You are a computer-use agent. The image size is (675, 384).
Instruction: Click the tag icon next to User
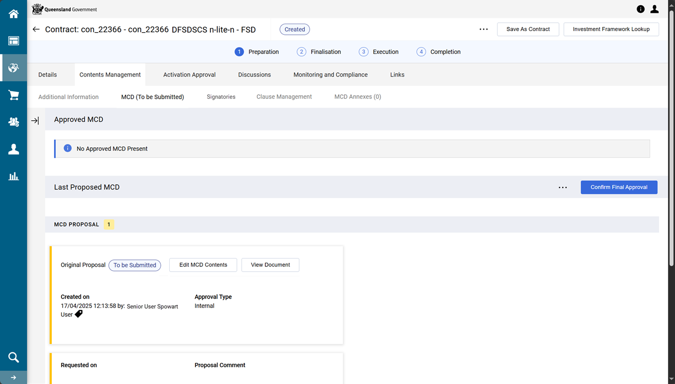click(79, 314)
